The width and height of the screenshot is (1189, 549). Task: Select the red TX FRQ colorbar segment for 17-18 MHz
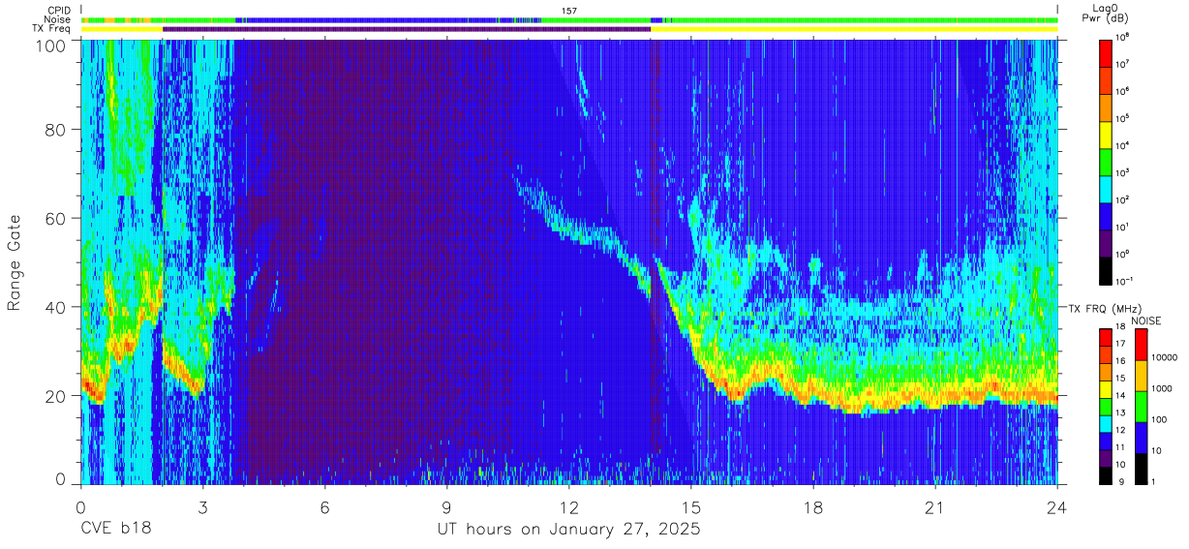coord(1106,337)
